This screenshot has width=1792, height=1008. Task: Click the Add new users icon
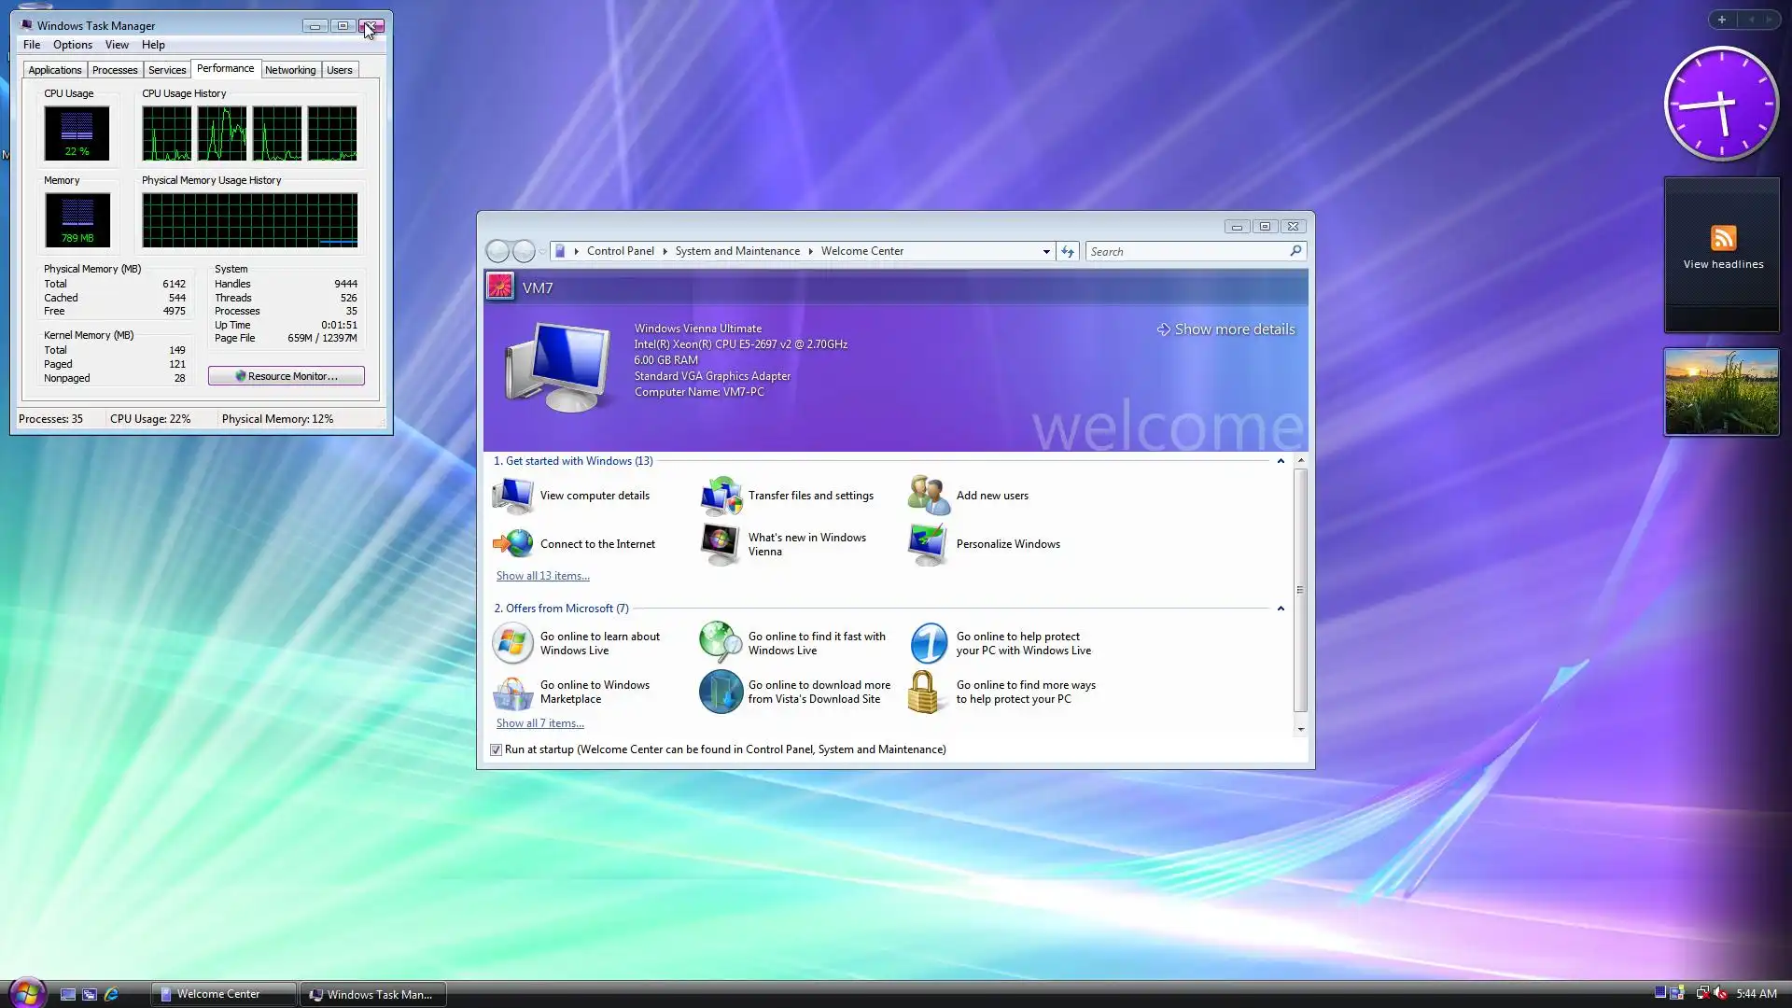[x=929, y=496]
